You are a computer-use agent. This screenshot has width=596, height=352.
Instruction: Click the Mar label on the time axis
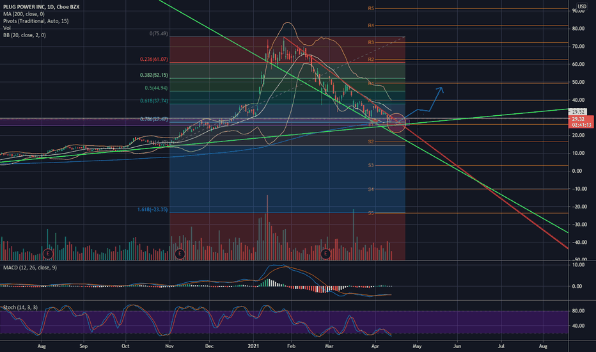(x=329, y=346)
